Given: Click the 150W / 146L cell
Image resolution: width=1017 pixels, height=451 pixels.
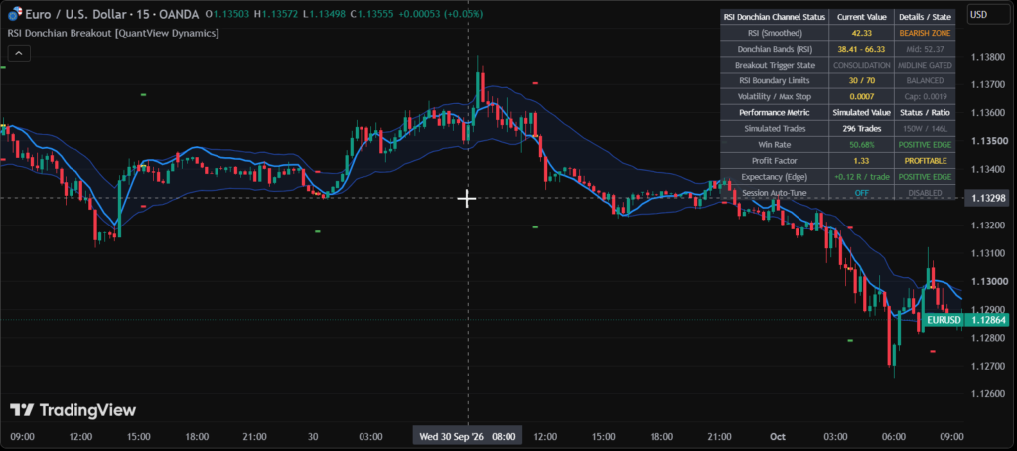Looking at the screenshot, I should [x=925, y=128].
